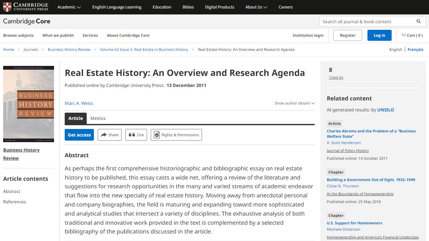Open Building a Government Out of Sight chapter

(371, 180)
